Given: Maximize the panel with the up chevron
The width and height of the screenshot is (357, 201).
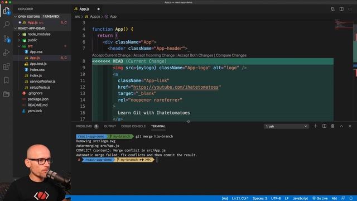Looking at the screenshot, I should click(x=341, y=126).
